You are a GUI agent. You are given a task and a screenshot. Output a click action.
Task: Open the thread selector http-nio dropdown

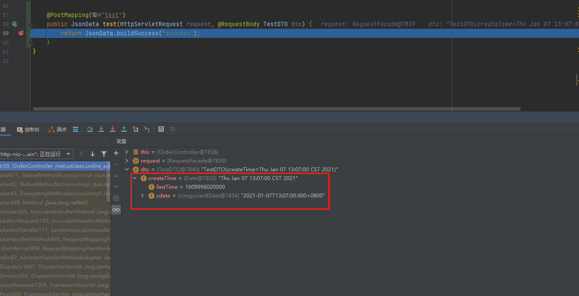[37, 154]
